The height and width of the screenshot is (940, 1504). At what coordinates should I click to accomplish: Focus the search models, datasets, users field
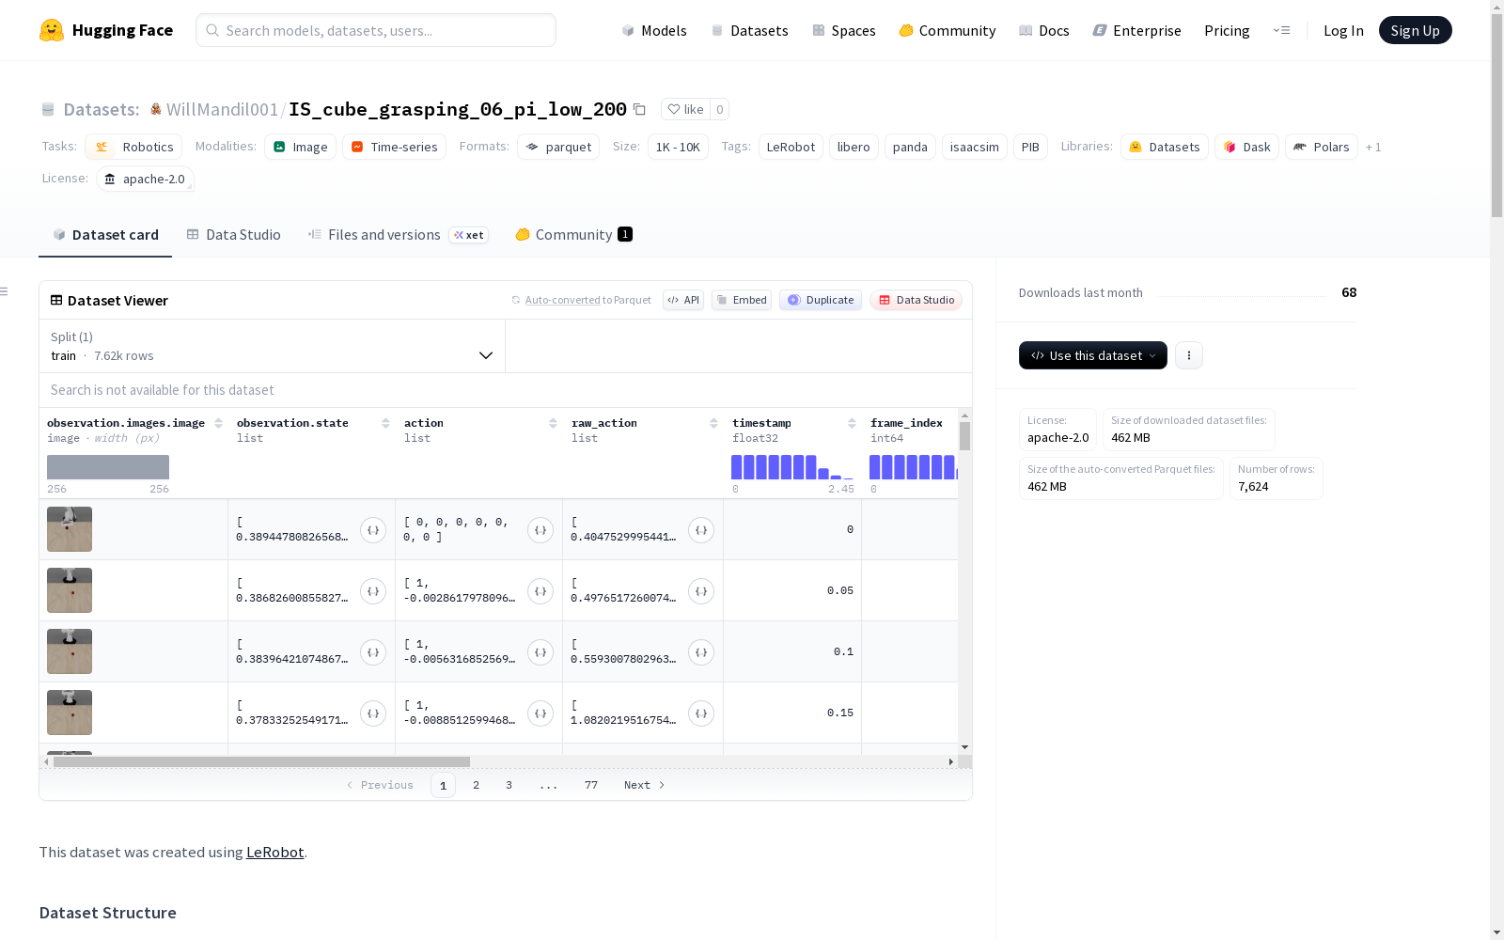click(376, 30)
